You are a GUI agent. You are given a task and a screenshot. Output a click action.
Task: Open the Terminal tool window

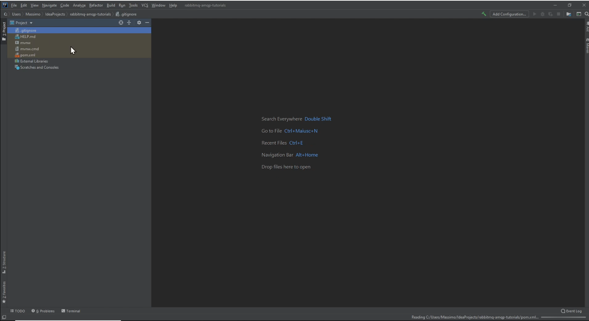pyautogui.click(x=71, y=311)
